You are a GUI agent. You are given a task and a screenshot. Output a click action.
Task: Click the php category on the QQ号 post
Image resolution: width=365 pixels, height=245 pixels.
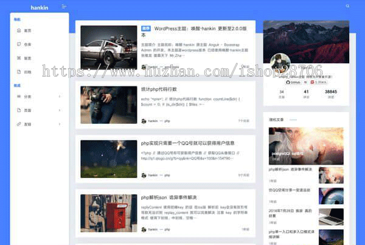pos(167,176)
